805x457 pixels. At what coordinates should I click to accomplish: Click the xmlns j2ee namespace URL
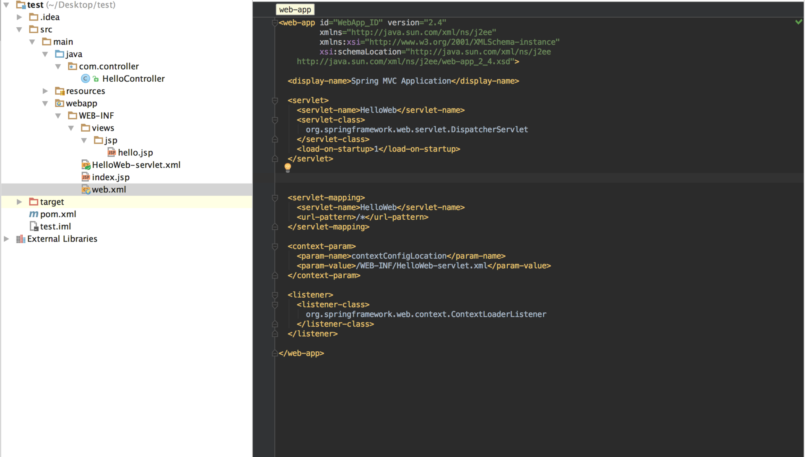pos(423,32)
